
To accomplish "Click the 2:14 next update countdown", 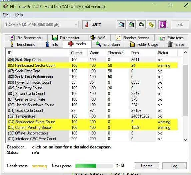I will click(120, 166).
